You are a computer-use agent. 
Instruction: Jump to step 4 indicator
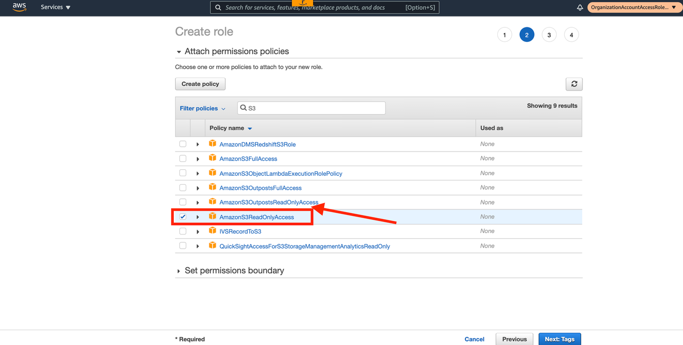571,35
